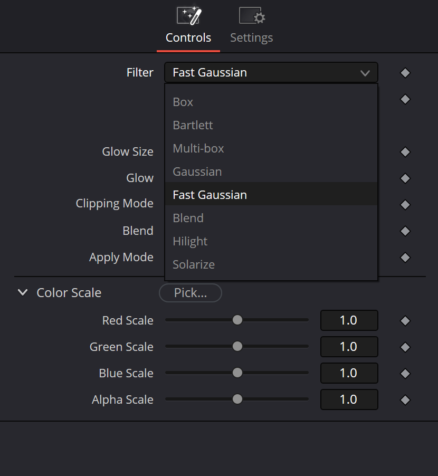Click the Green Scale slider handle
This screenshot has height=476, width=438.
point(237,346)
